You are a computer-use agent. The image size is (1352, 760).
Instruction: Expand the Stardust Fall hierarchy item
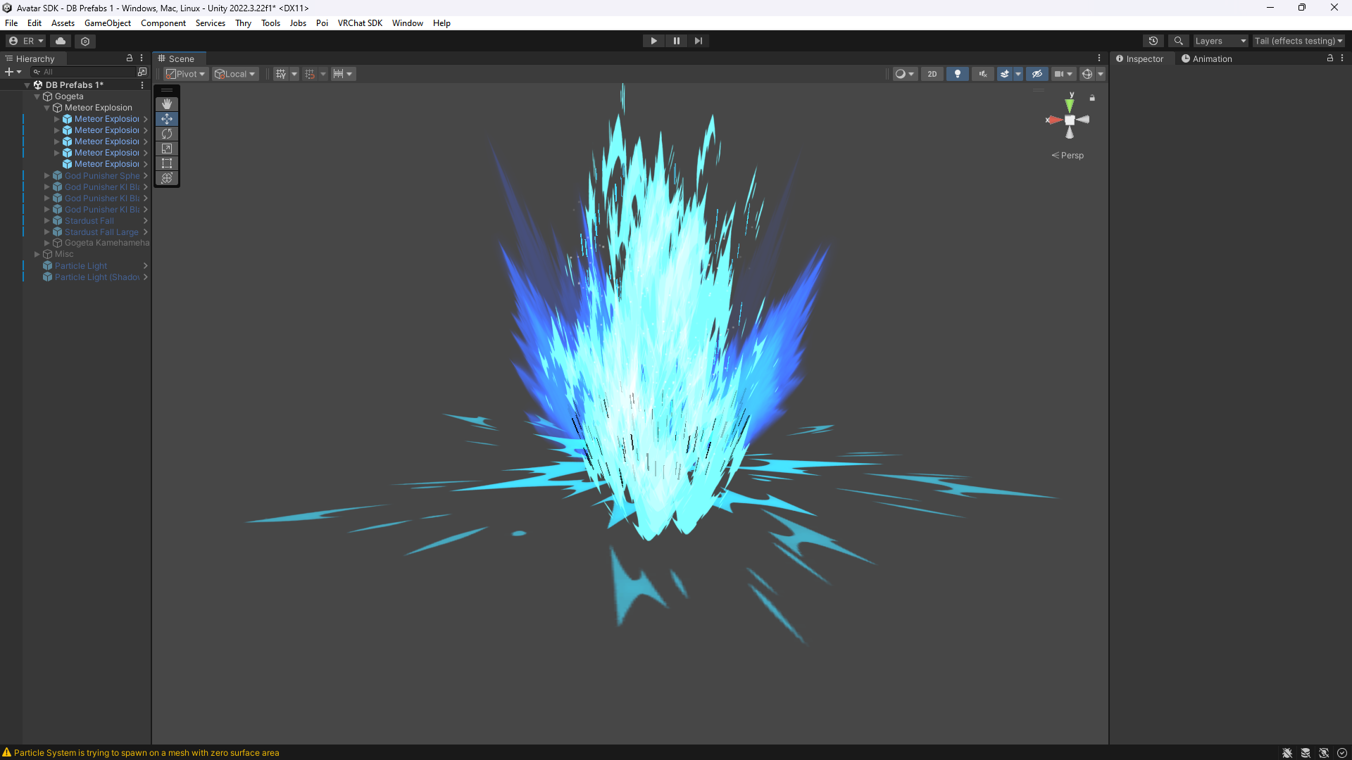(x=47, y=221)
